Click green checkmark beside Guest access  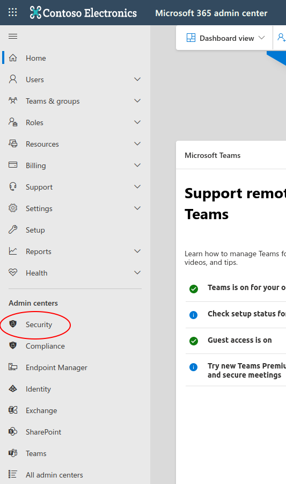(194, 341)
